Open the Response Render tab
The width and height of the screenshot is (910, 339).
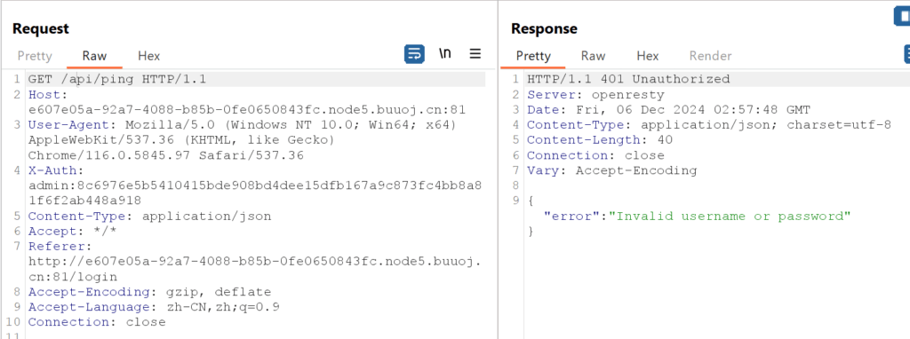[x=710, y=56]
